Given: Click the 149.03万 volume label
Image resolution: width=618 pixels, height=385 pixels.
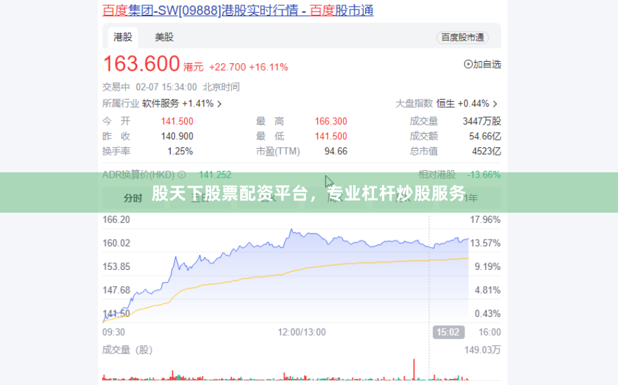Looking at the screenshot, I should (x=482, y=350).
